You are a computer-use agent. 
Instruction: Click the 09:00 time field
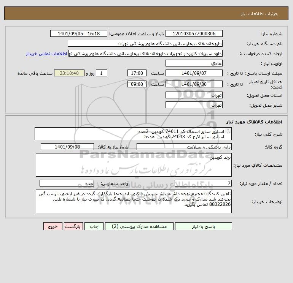click(x=137, y=84)
